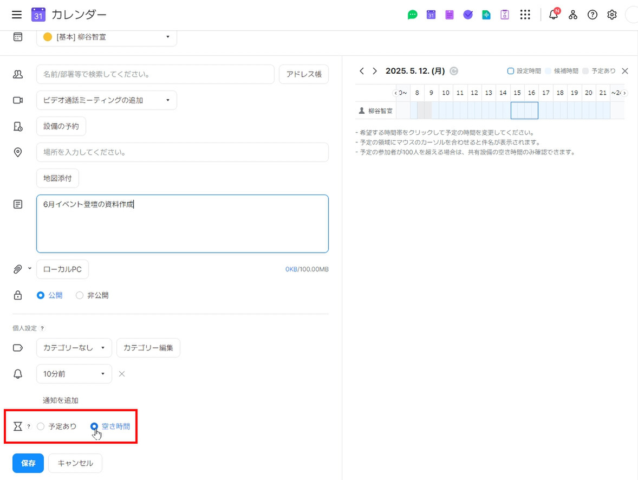638x480 pixels.
Task: Open the calendar icon in top bar
Action: (431, 15)
